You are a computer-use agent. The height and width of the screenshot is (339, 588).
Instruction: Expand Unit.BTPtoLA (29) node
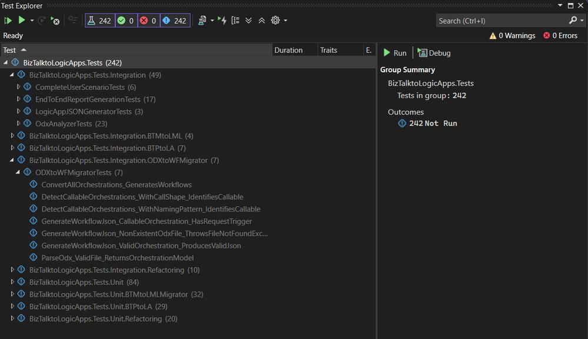click(x=12, y=306)
